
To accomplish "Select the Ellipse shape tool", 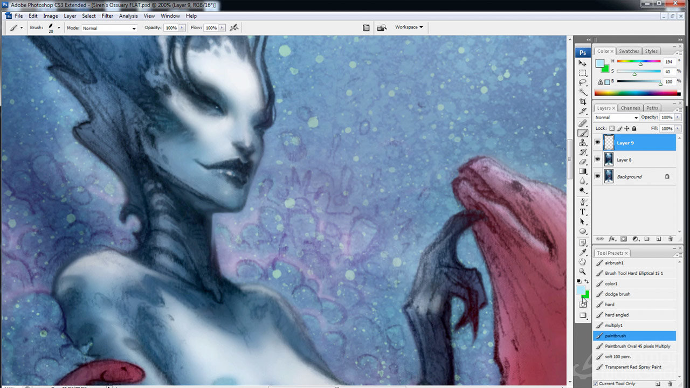I will (583, 231).
